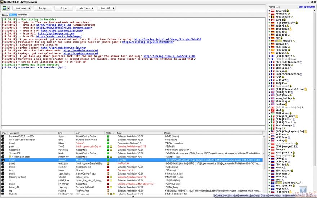
Task: Open the springladder.no-ip.org link in chat
Action: pyautogui.click(x=63, y=47)
